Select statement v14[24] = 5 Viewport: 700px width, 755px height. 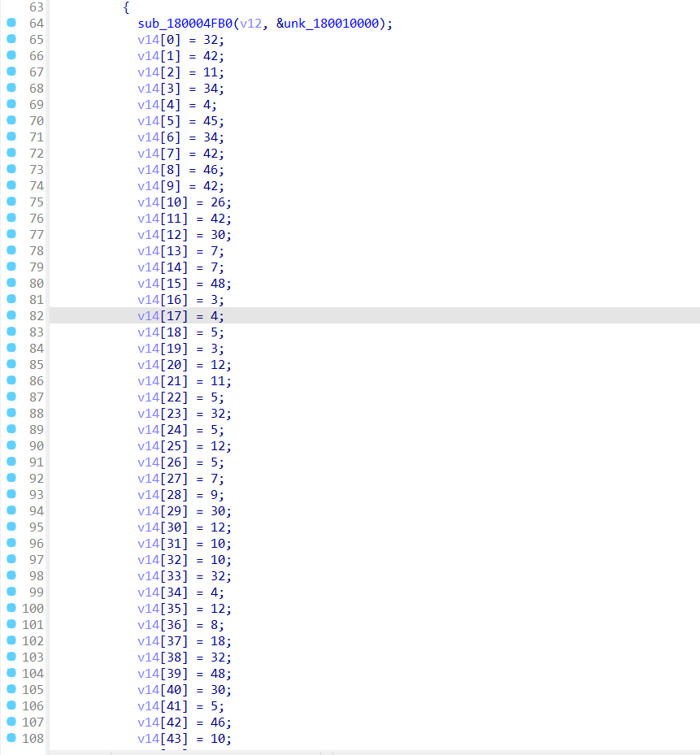click(x=180, y=430)
